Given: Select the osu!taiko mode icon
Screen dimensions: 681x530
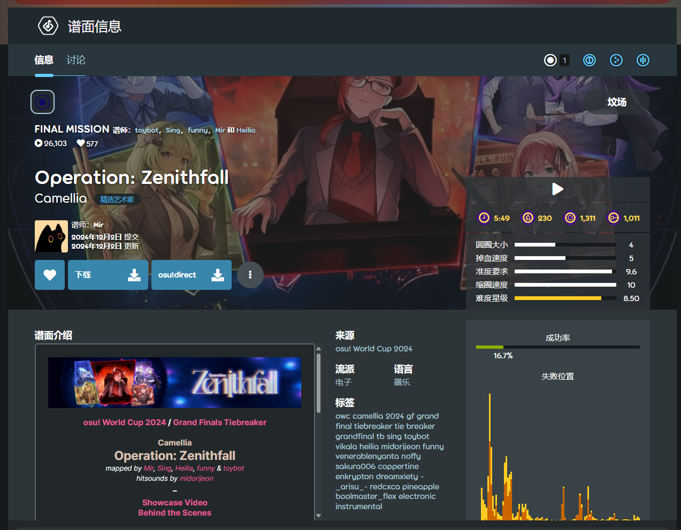Looking at the screenshot, I should point(590,60).
